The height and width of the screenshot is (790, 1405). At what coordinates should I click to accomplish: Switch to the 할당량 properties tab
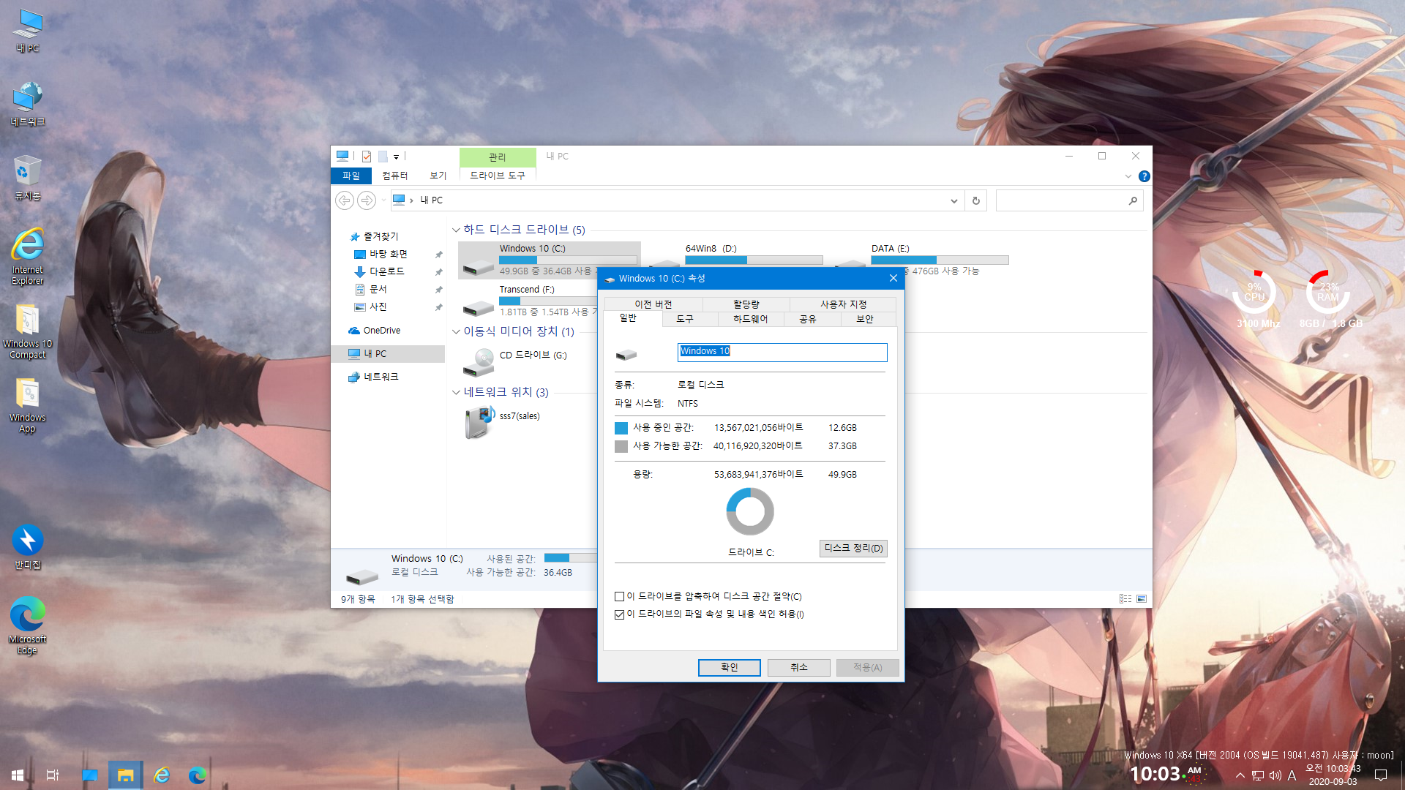pos(746,304)
